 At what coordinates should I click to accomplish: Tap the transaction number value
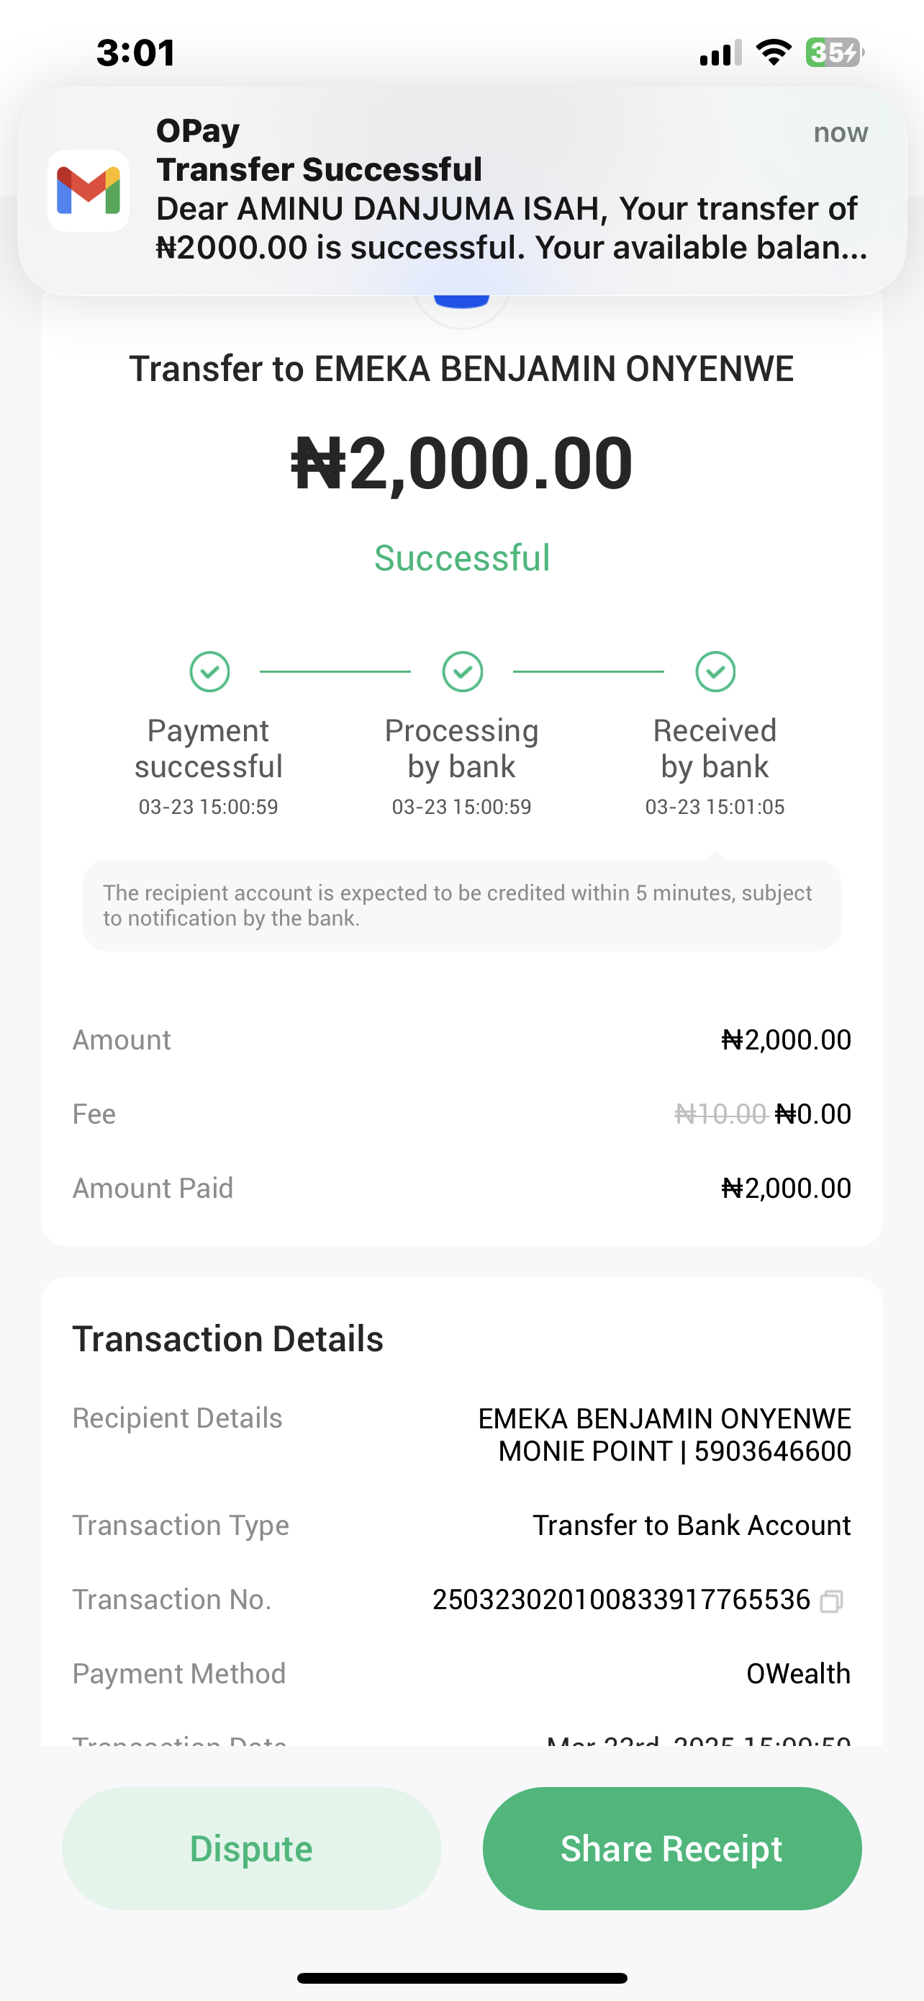click(x=620, y=1601)
